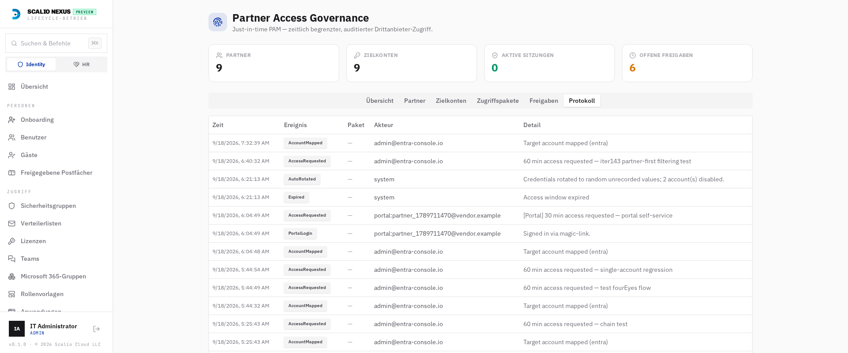
Task: Select the Protokoll tab
Action: 582,101
